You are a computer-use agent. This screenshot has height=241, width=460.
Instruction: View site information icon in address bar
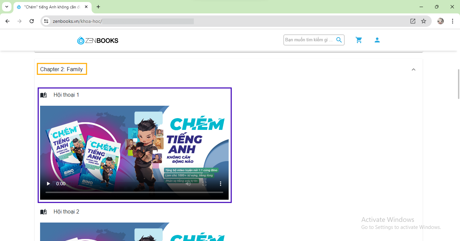click(46, 21)
